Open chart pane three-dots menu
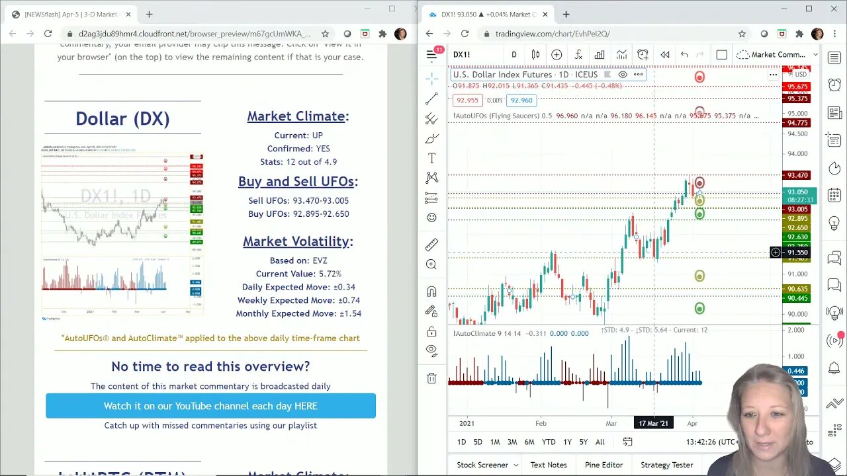 click(x=773, y=75)
